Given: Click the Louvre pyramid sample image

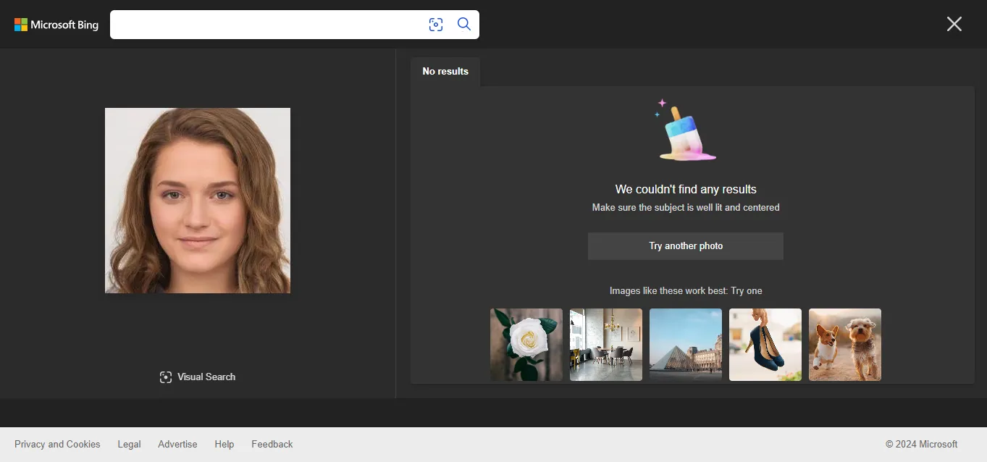Looking at the screenshot, I should pyautogui.click(x=685, y=345).
